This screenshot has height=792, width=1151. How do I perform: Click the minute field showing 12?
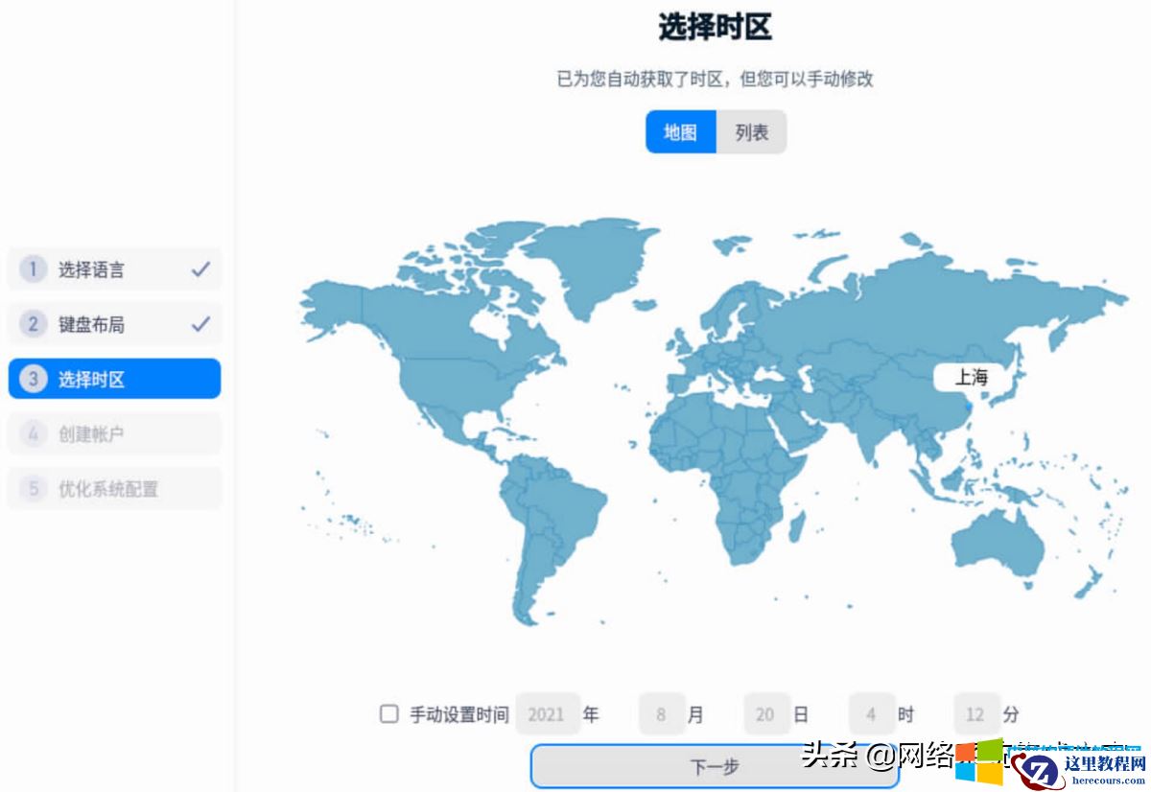pyautogui.click(x=975, y=713)
